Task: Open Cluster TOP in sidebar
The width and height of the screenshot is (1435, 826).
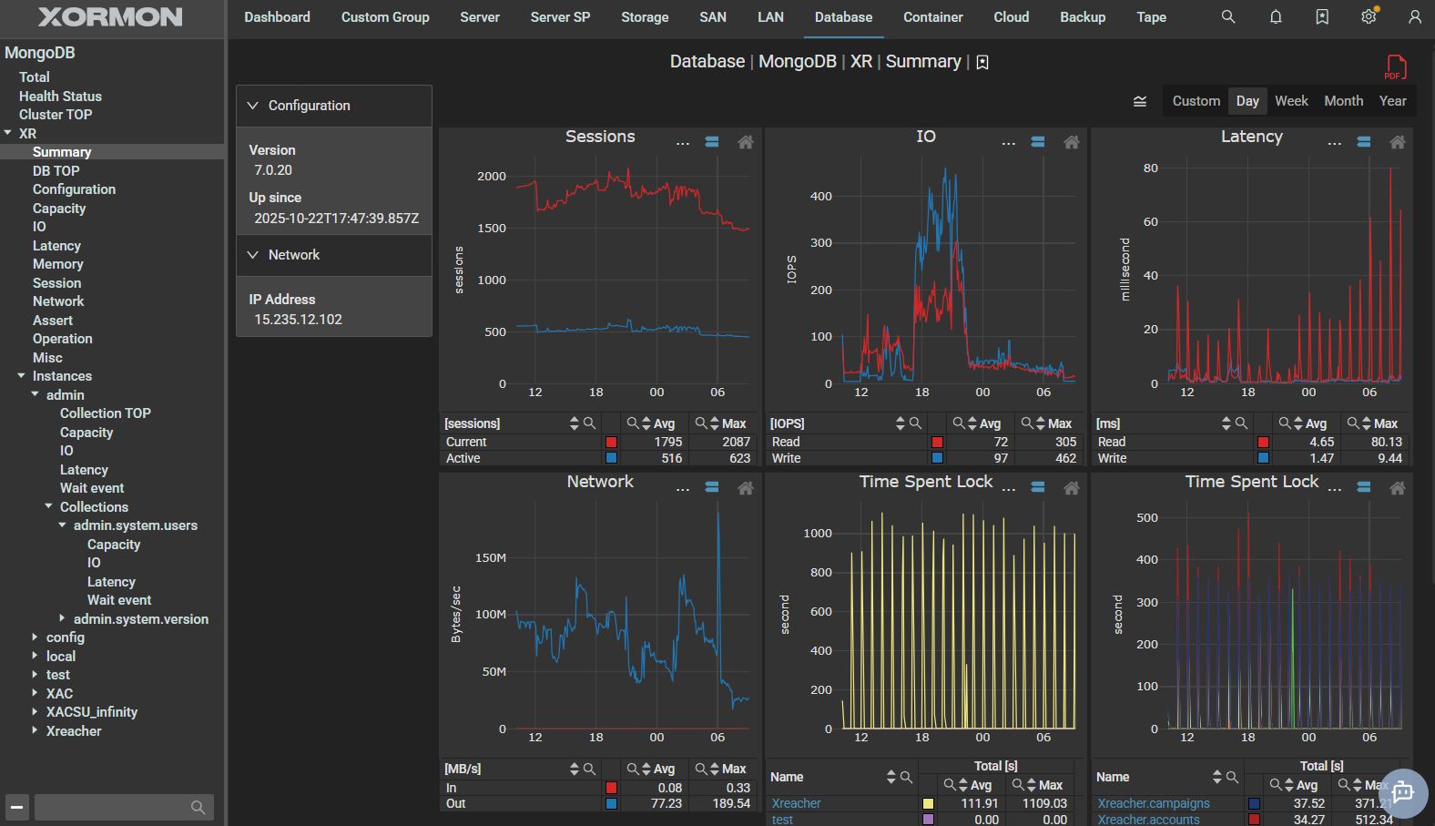Action: (x=56, y=115)
